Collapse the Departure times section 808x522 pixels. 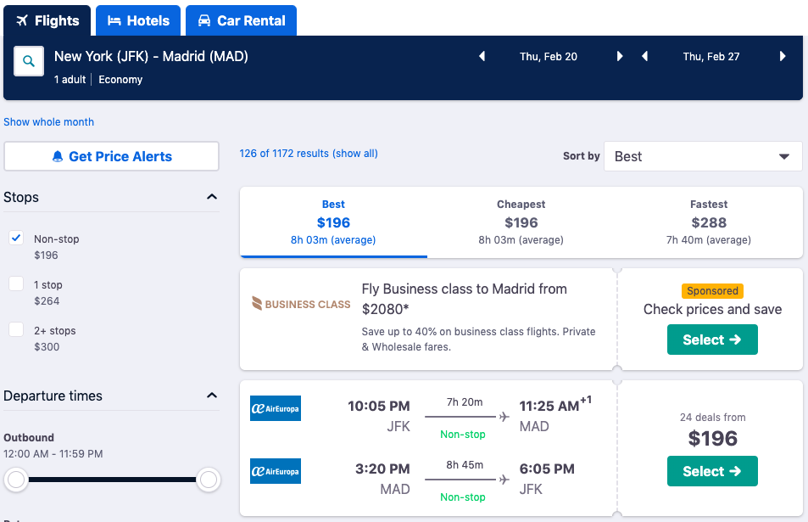[x=211, y=395]
